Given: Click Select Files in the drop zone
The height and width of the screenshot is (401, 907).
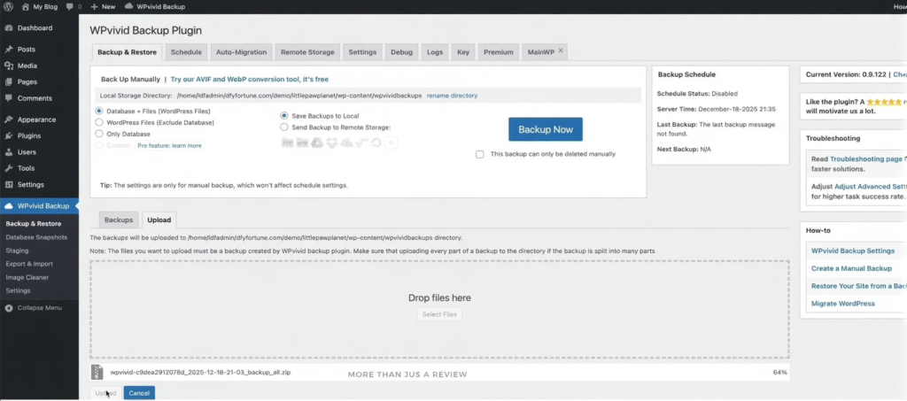Looking at the screenshot, I should coord(439,314).
